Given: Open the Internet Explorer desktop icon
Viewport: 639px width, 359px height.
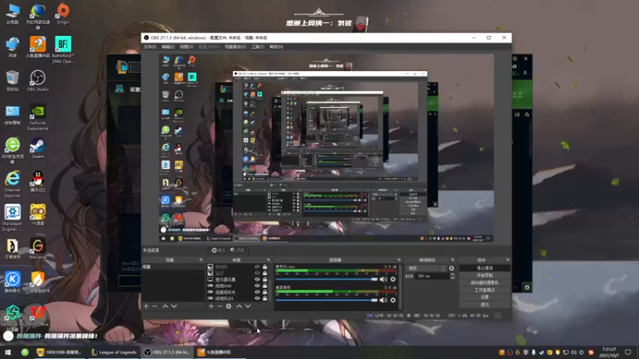Looking at the screenshot, I should [12, 184].
